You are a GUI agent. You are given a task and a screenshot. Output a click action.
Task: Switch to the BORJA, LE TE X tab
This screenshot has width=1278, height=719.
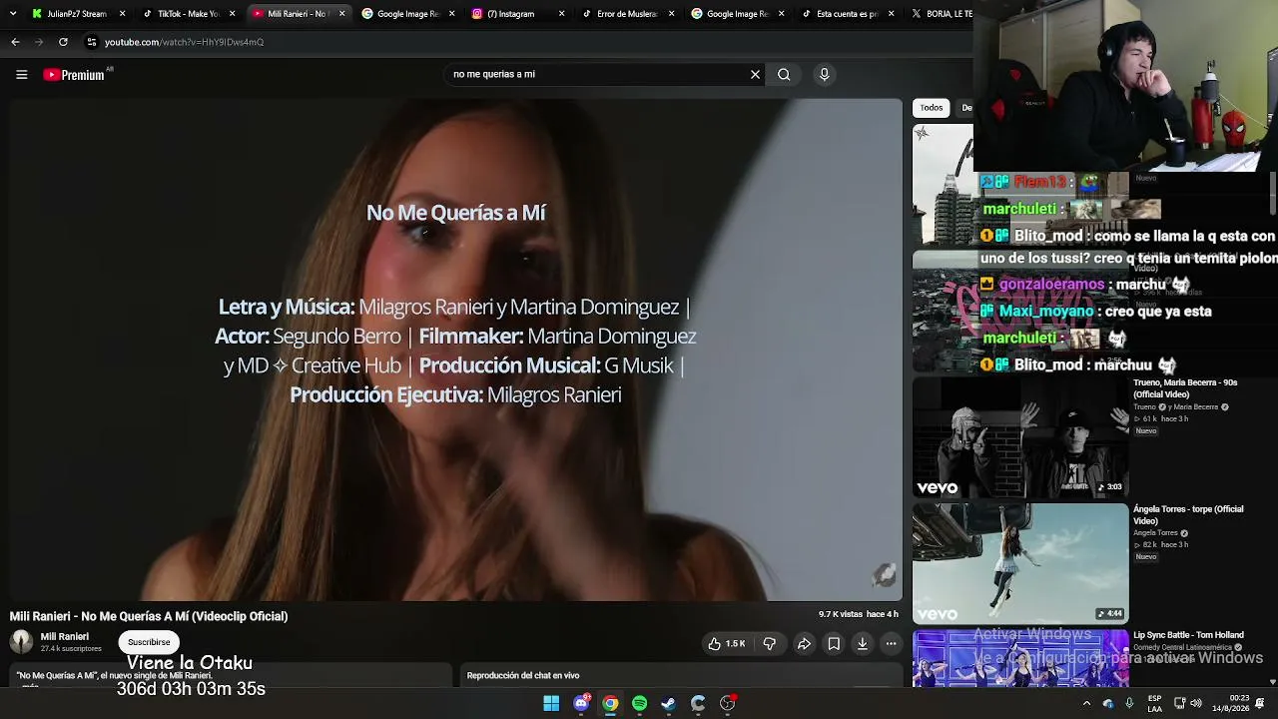click(x=939, y=14)
